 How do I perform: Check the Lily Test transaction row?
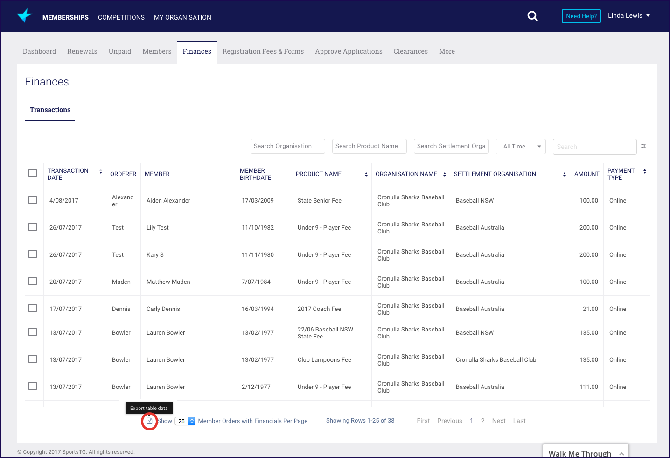33,227
